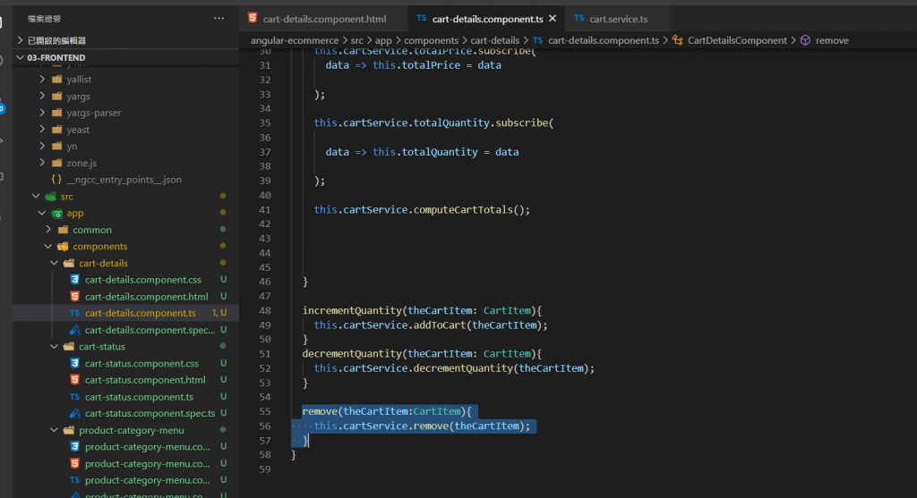This screenshot has width=917, height=498.
Task: Click the components folder icon
Action: pyautogui.click(x=63, y=247)
